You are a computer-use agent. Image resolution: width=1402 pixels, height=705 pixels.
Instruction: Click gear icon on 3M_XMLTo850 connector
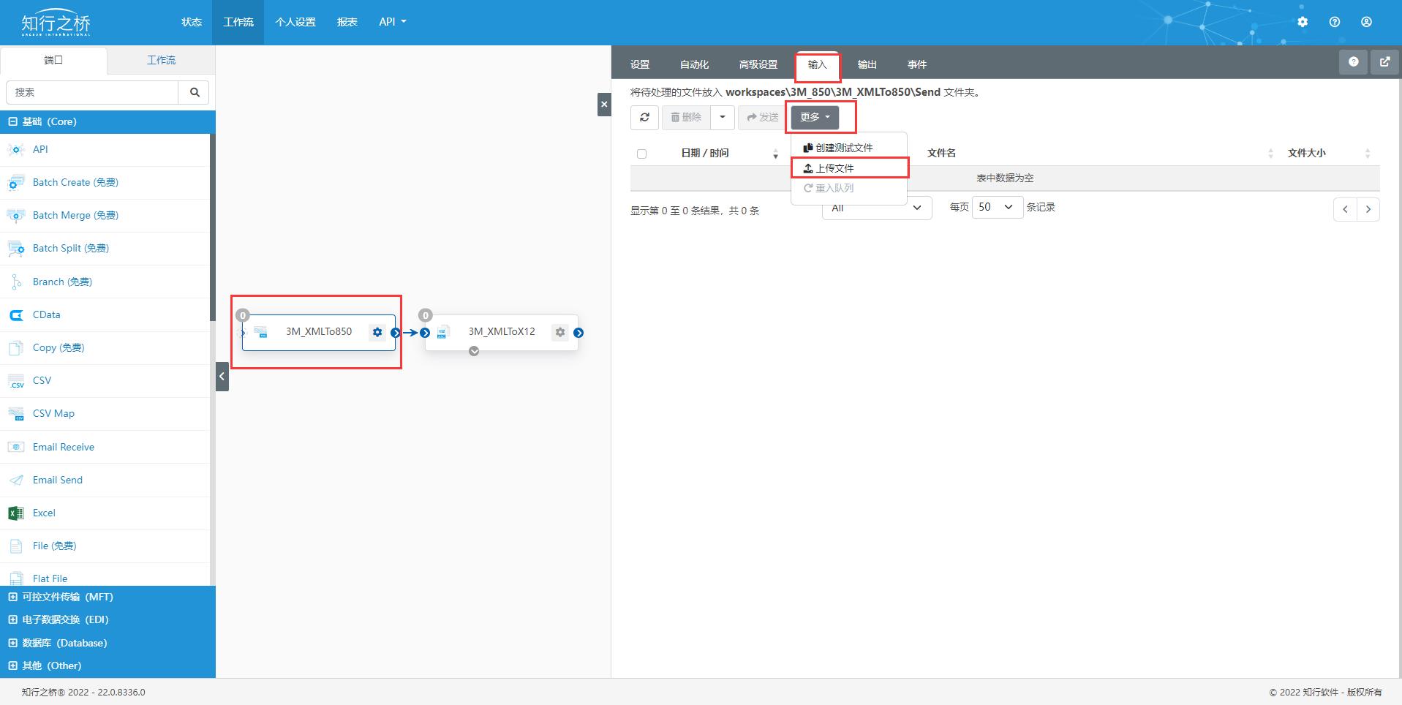pyautogui.click(x=377, y=332)
